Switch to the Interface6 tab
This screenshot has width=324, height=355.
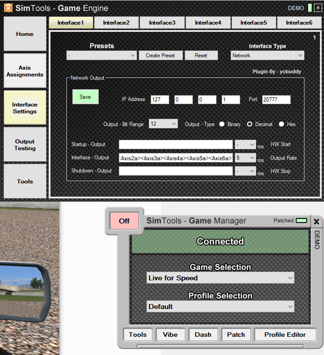(299, 23)
